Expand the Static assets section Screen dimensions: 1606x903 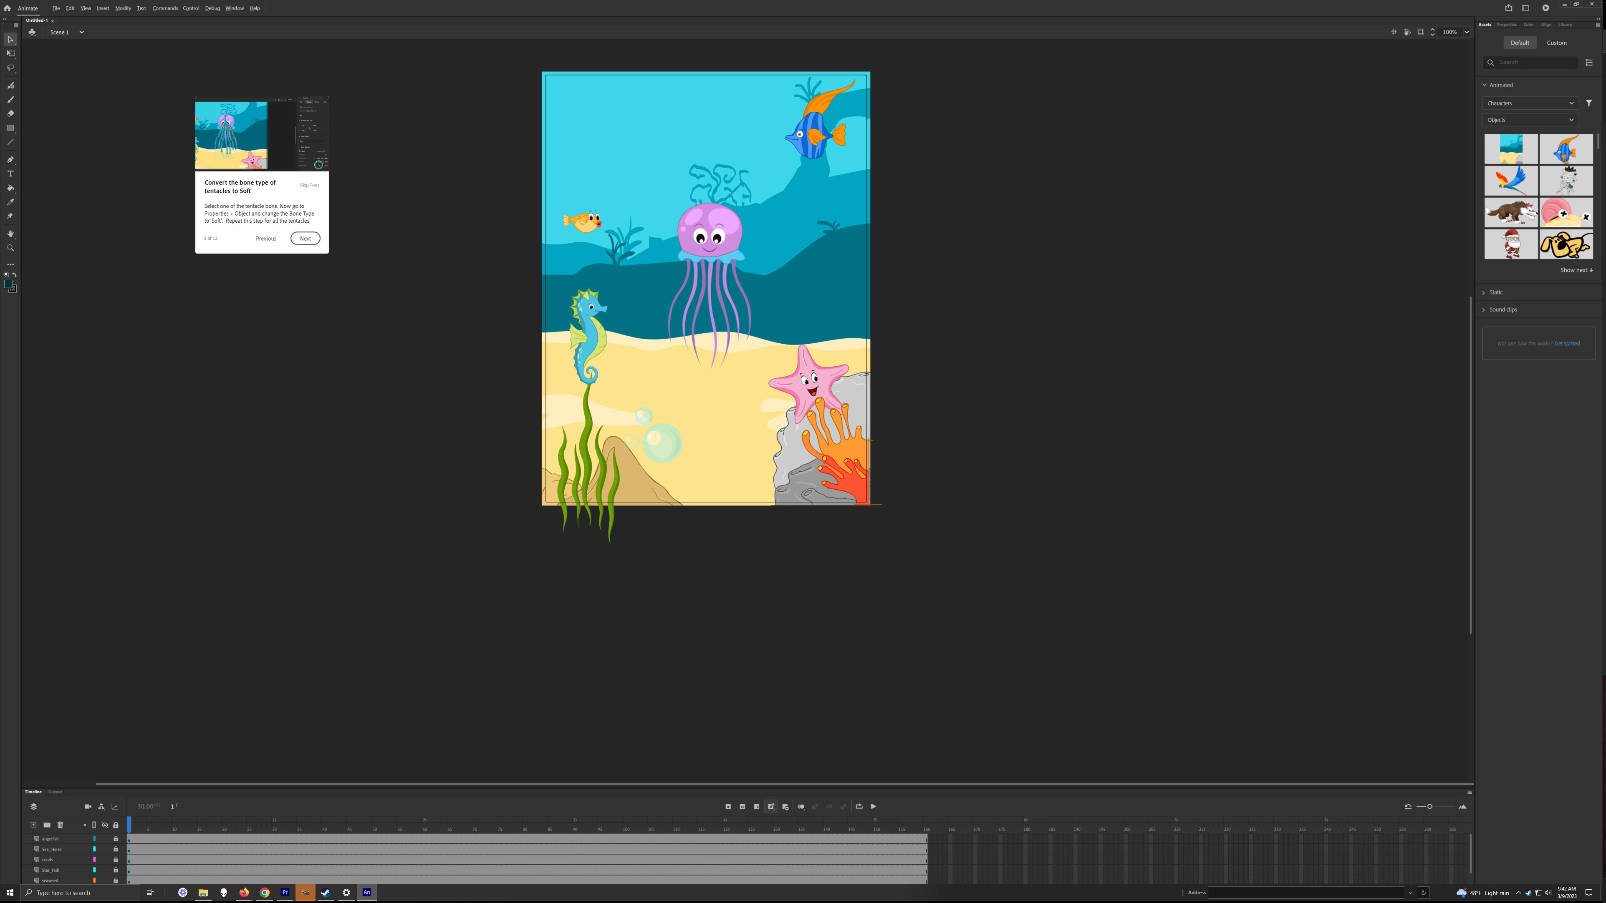[x=1496, y=292]
